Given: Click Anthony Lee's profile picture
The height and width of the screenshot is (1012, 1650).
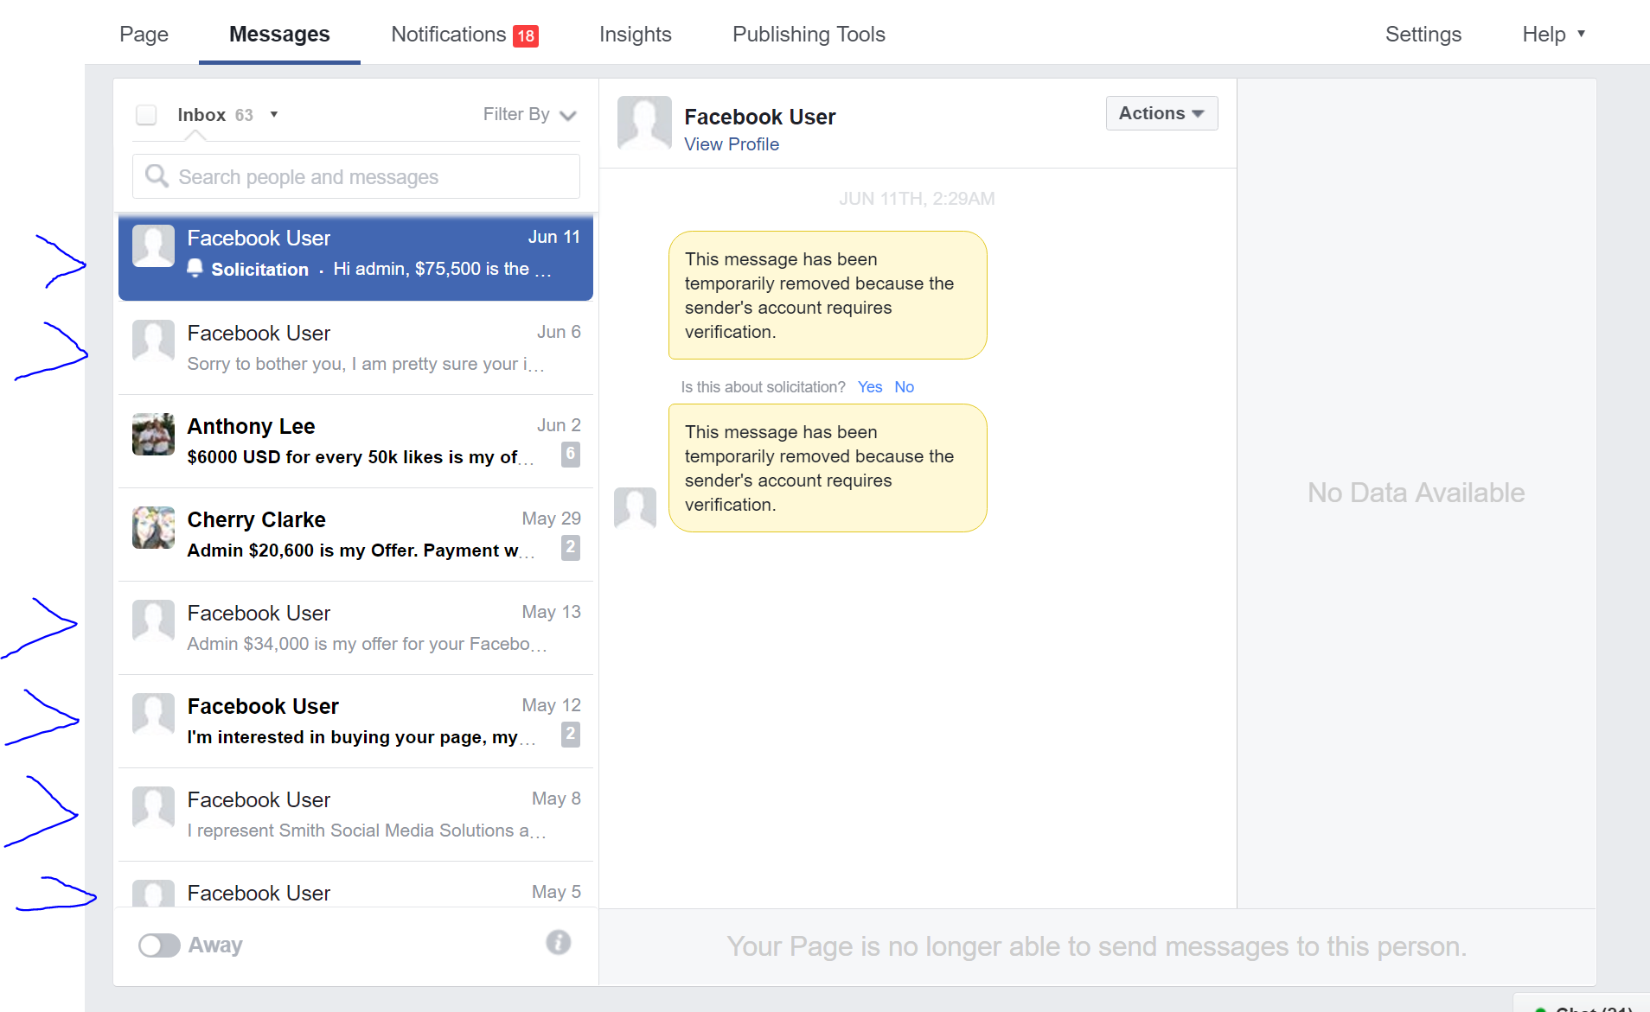Looking at the screenshot, I should (x=153, y=434).
